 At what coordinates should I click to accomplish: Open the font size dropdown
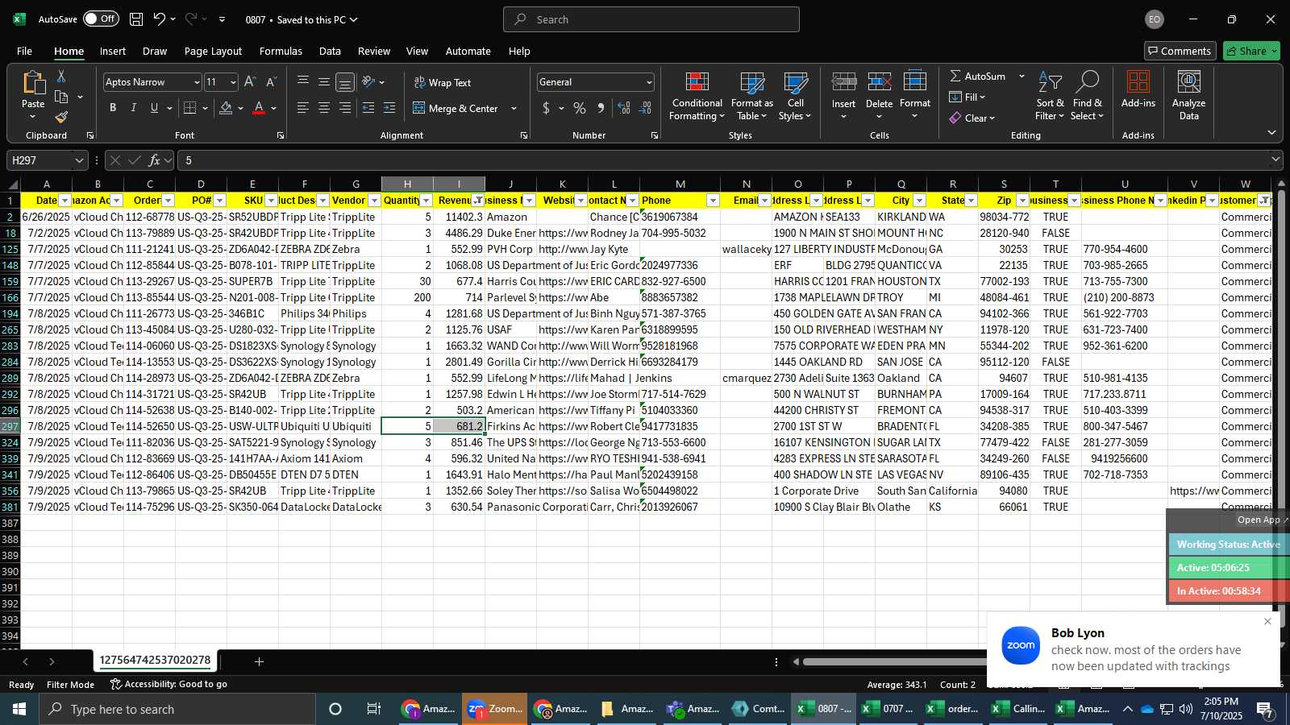click(233, 82)
